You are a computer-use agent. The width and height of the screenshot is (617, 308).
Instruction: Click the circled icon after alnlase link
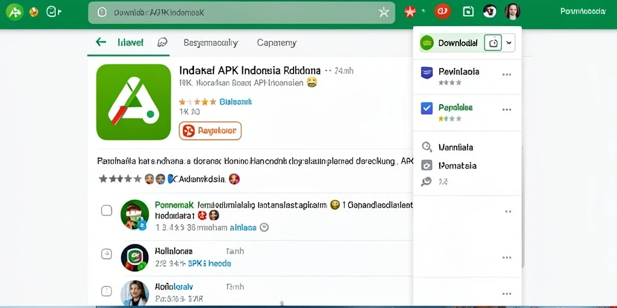tap(265, 227)
